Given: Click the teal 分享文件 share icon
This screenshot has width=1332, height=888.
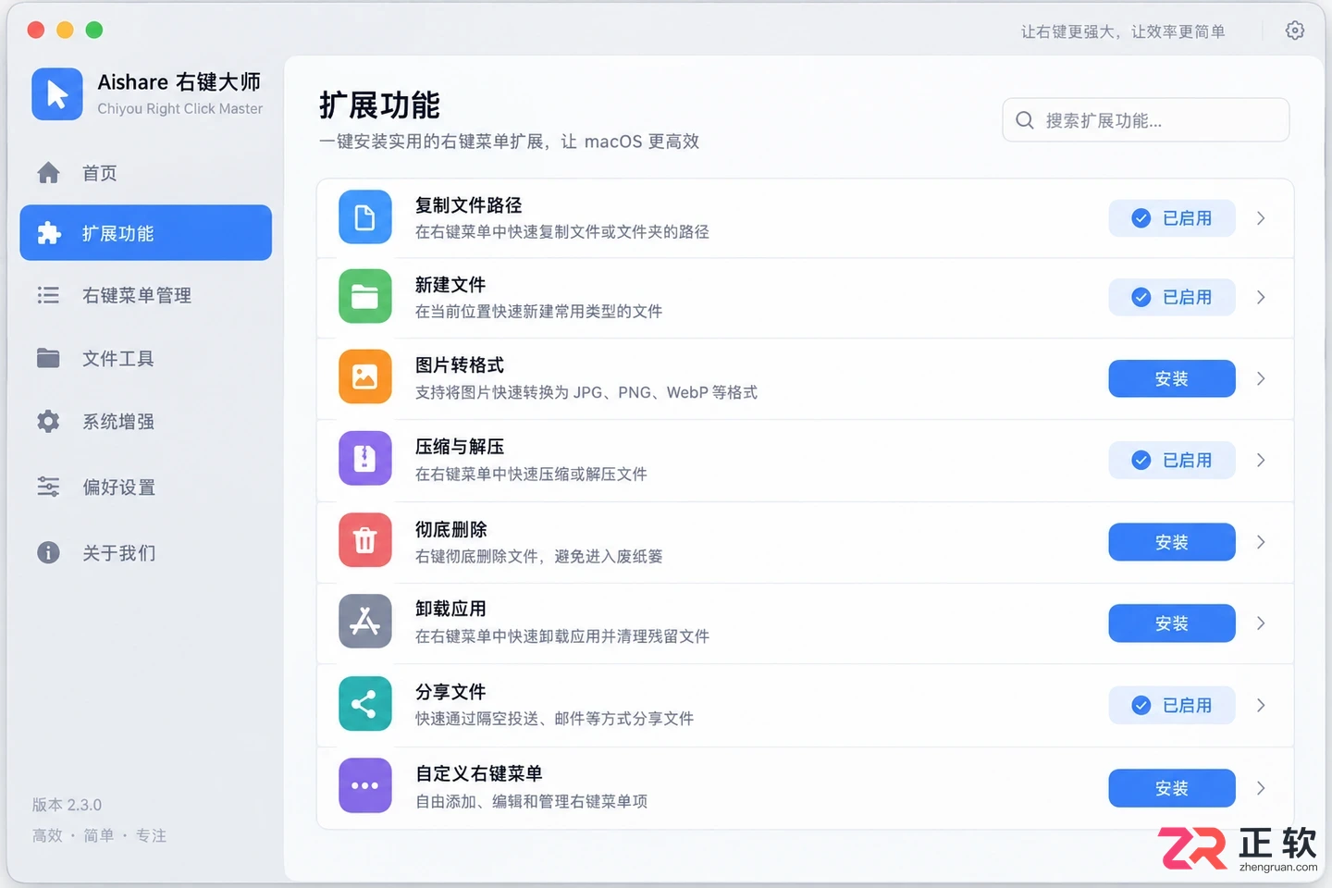Looking at the screenshot, I should coord(365,705).
